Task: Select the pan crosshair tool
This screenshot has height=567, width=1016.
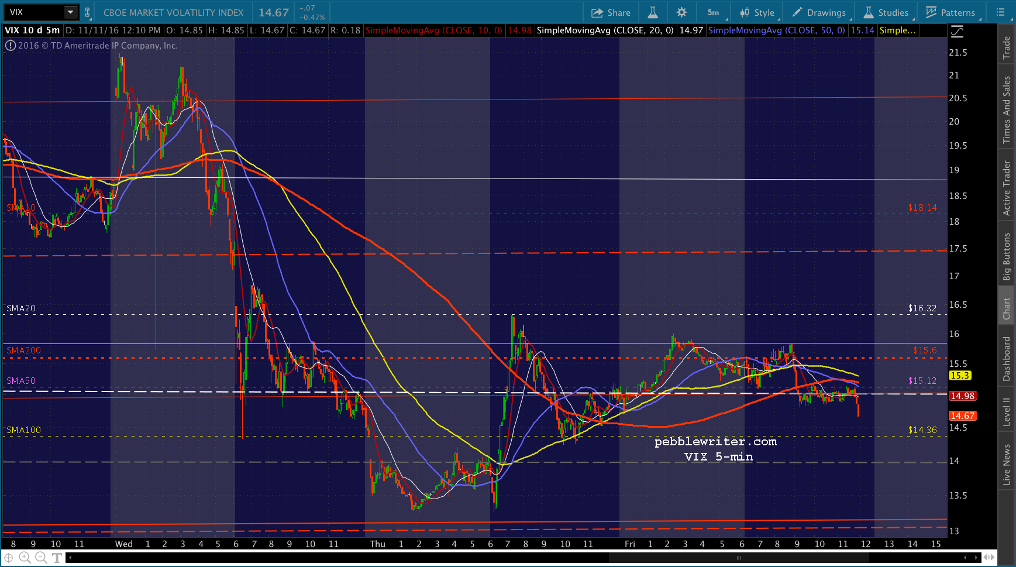Action: [x=9, y=558]
